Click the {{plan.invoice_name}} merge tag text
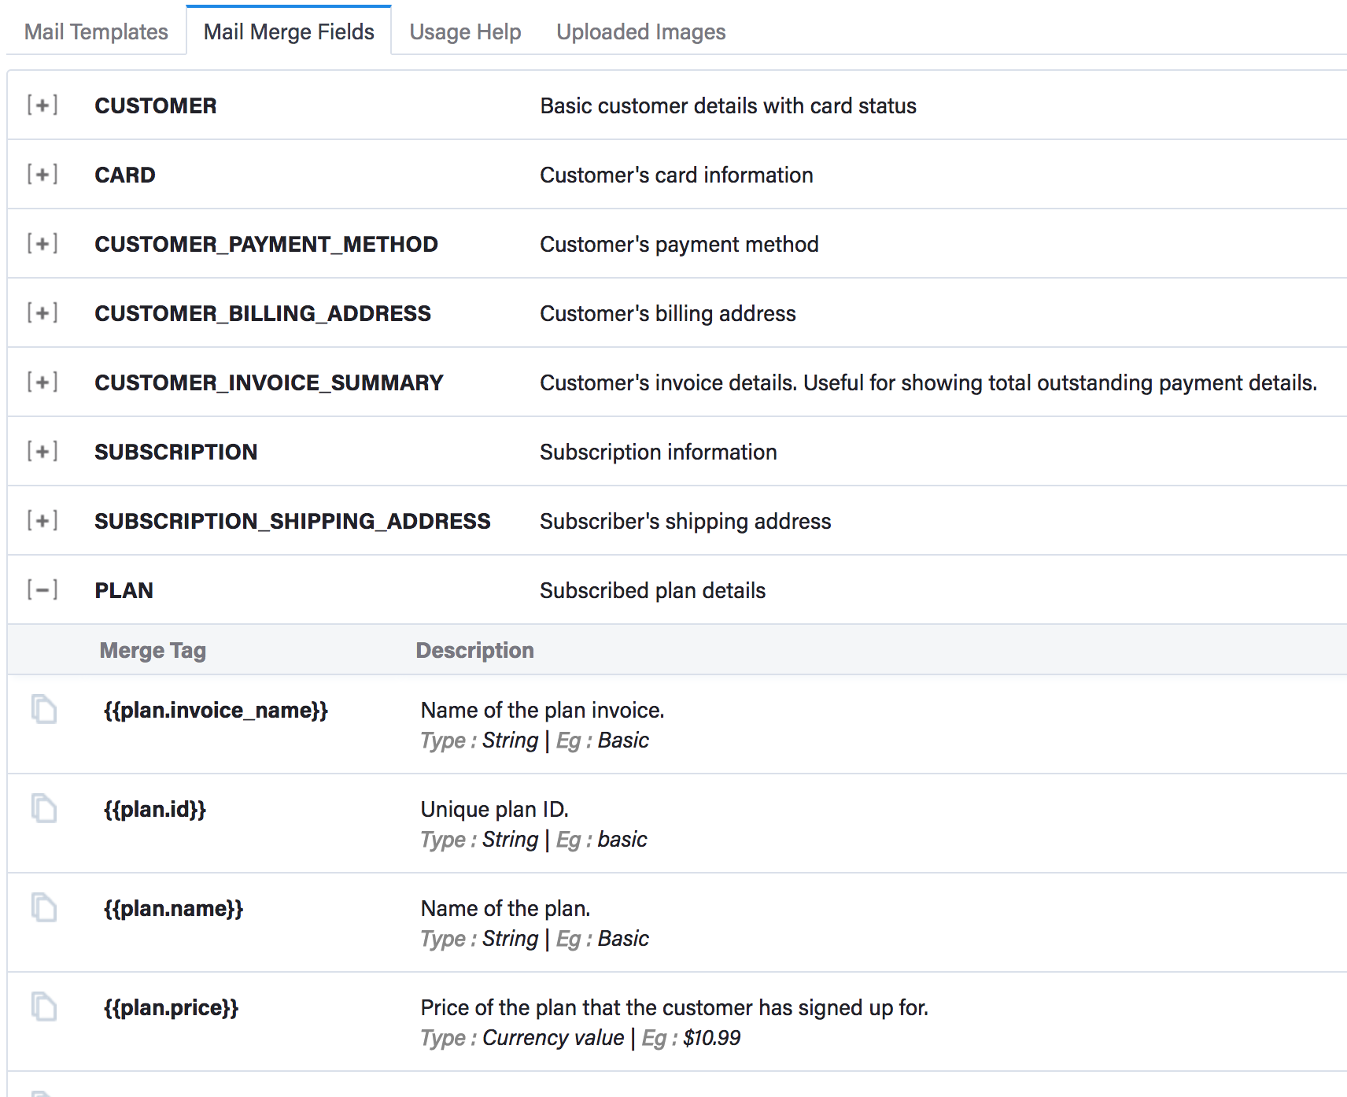1347x1097 pixels. click(216, 711)
